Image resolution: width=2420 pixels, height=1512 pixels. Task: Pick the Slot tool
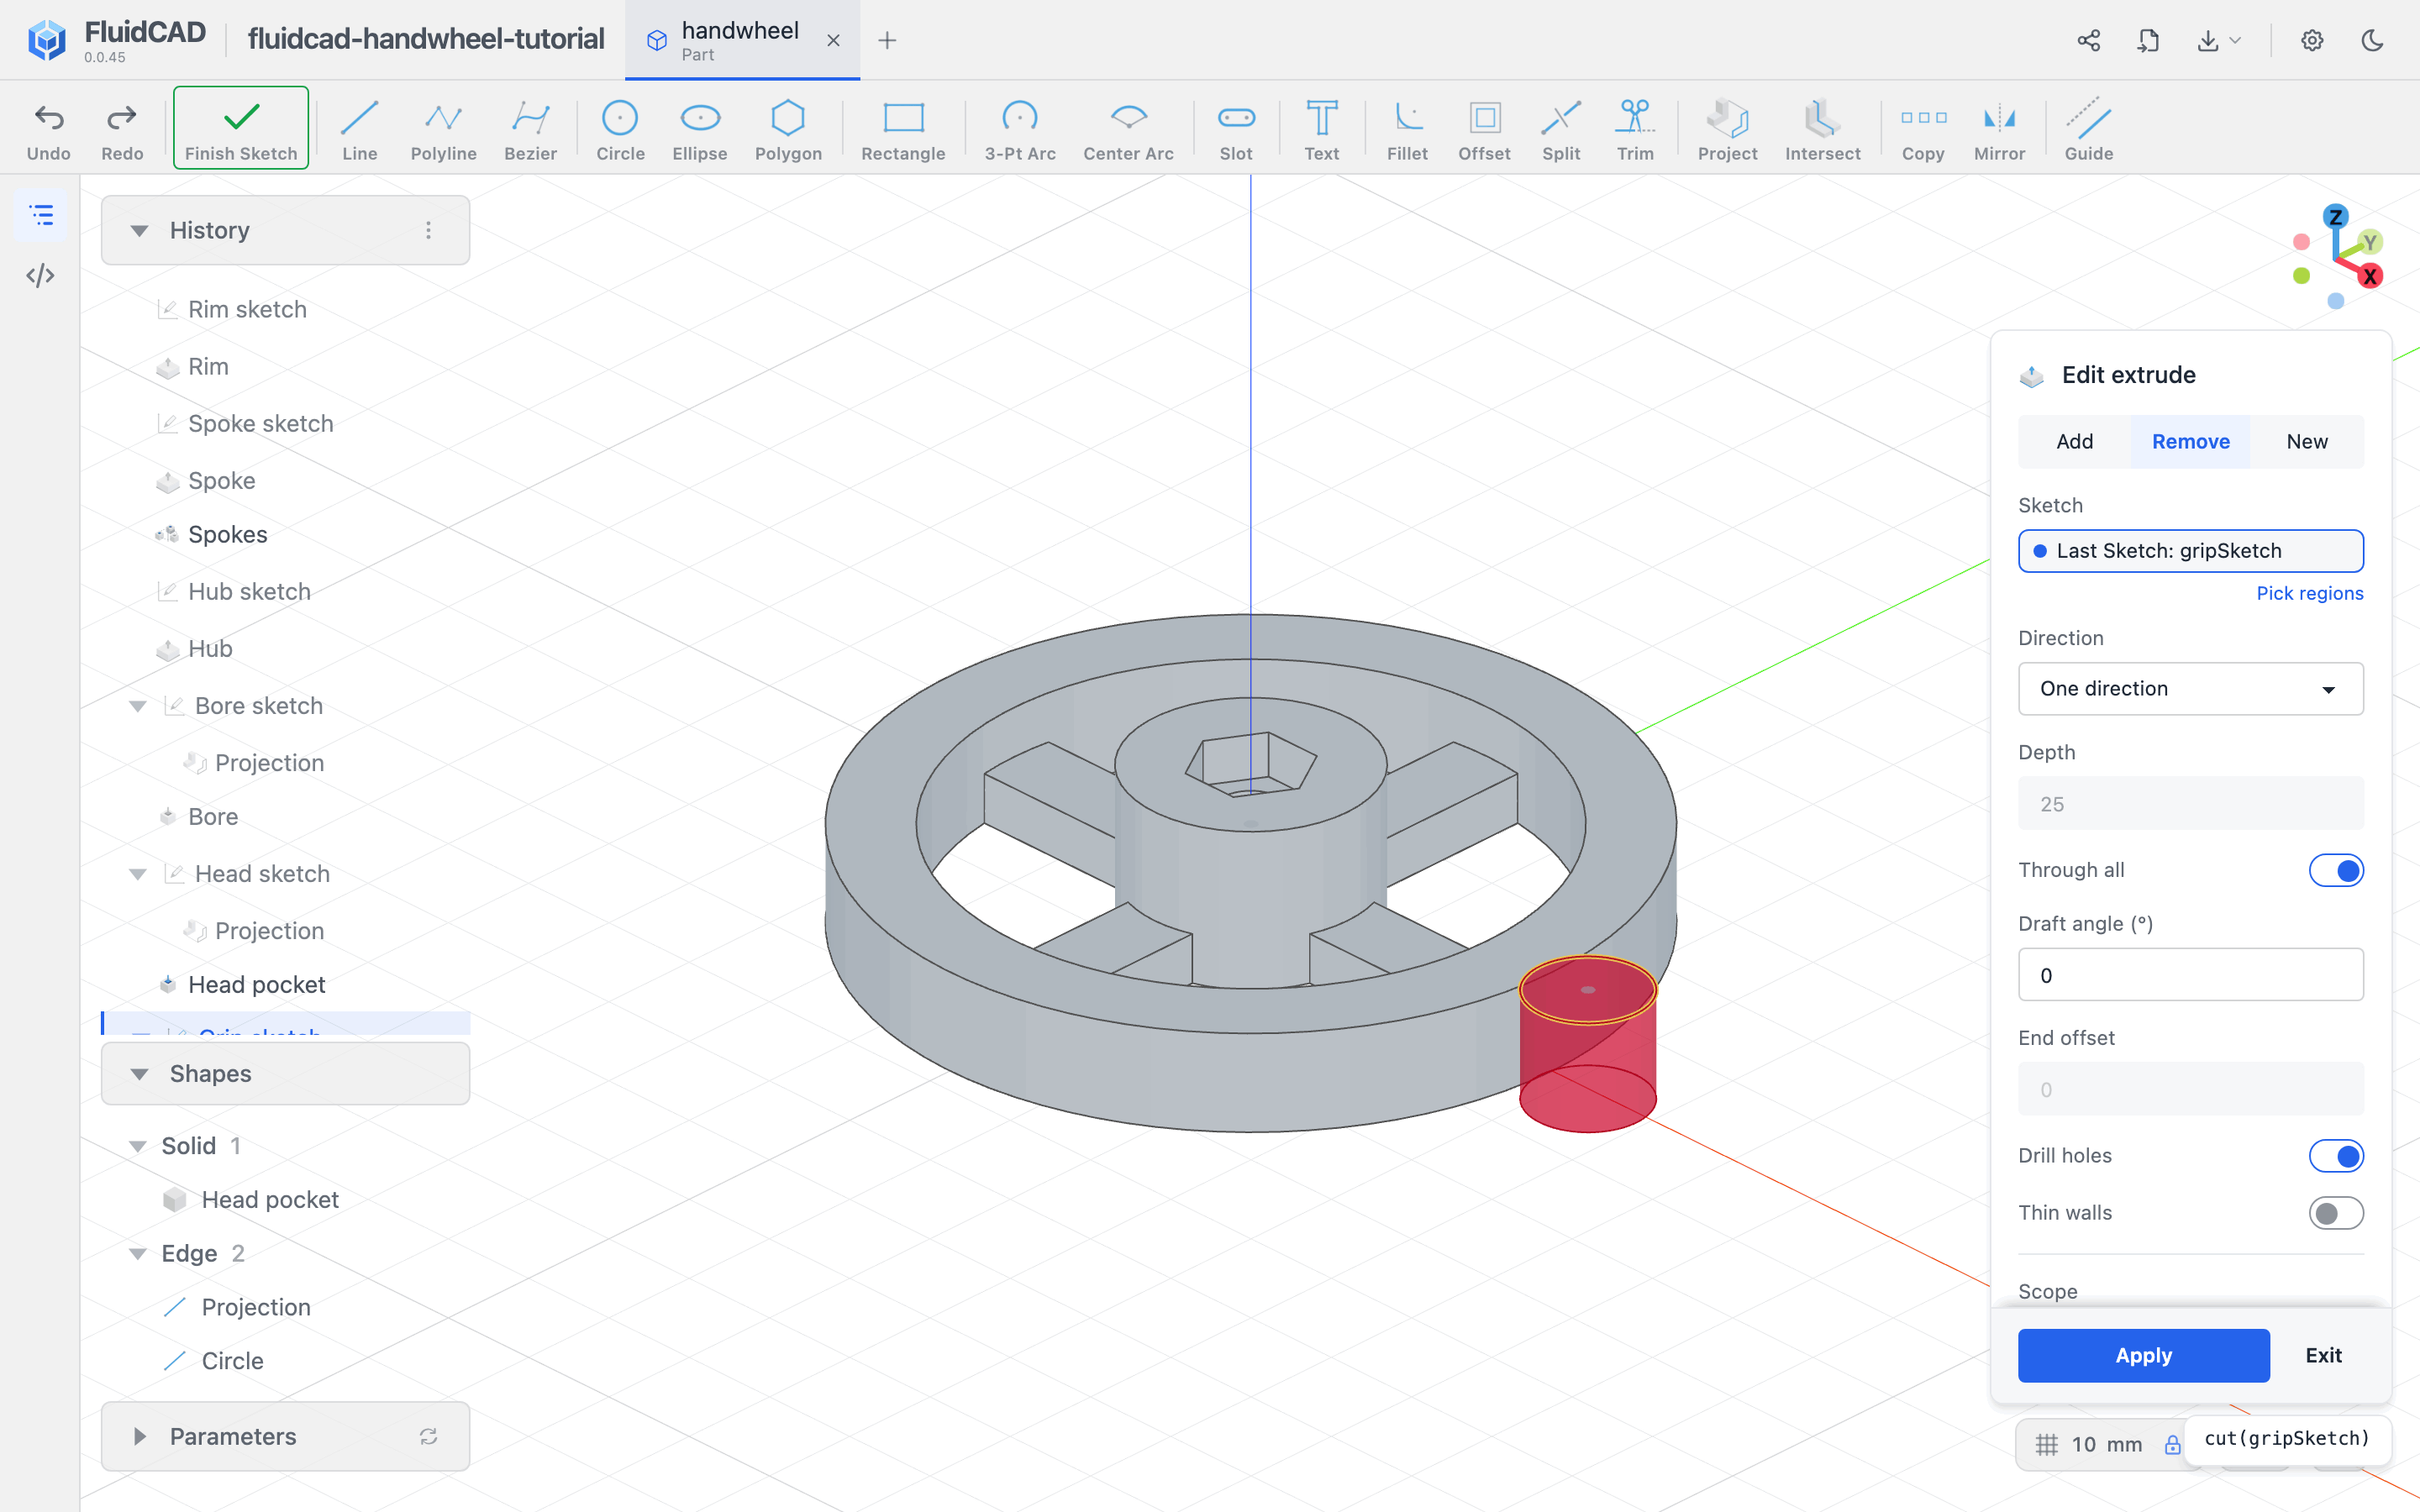click(x=1236, y=130)
